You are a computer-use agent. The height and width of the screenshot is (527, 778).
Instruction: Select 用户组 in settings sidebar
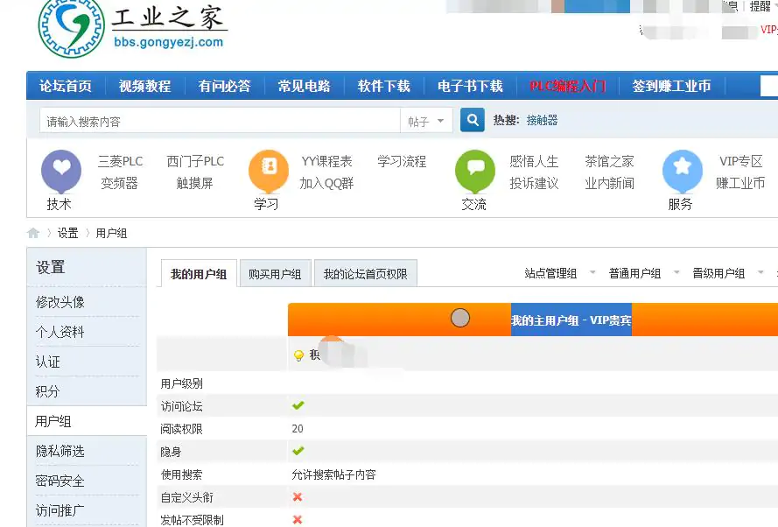tap(53, 421)
